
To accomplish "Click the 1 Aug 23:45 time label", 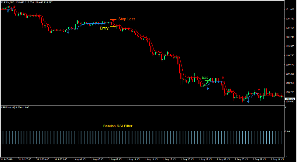I will coord(205,159).
